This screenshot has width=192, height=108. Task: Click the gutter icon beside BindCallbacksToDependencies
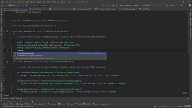(x=7, y=62)
